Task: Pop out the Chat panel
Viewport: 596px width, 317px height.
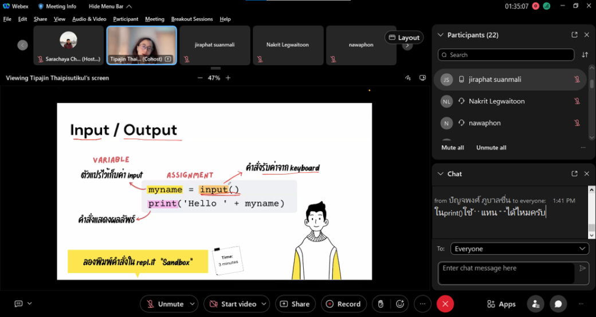Action: click(x=574, y=173)
